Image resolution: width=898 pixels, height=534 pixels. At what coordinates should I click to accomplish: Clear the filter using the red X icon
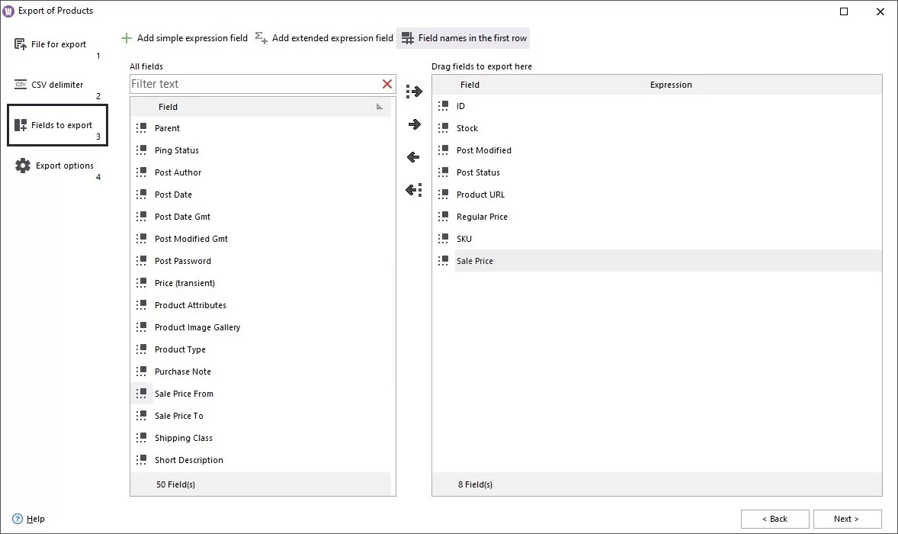pos(386,83)
